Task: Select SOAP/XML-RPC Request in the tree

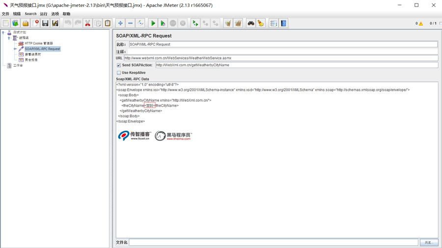Action: pyautogui.click(x=42, y=49)
